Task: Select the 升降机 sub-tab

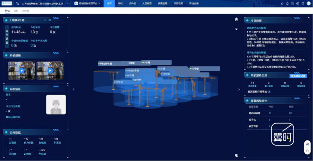Action: click(26, 11)
